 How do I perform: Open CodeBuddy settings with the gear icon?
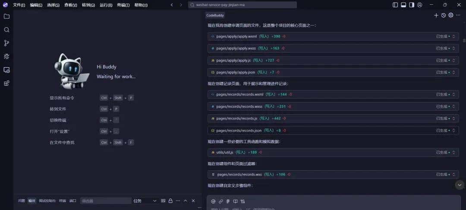coord(451,16)
